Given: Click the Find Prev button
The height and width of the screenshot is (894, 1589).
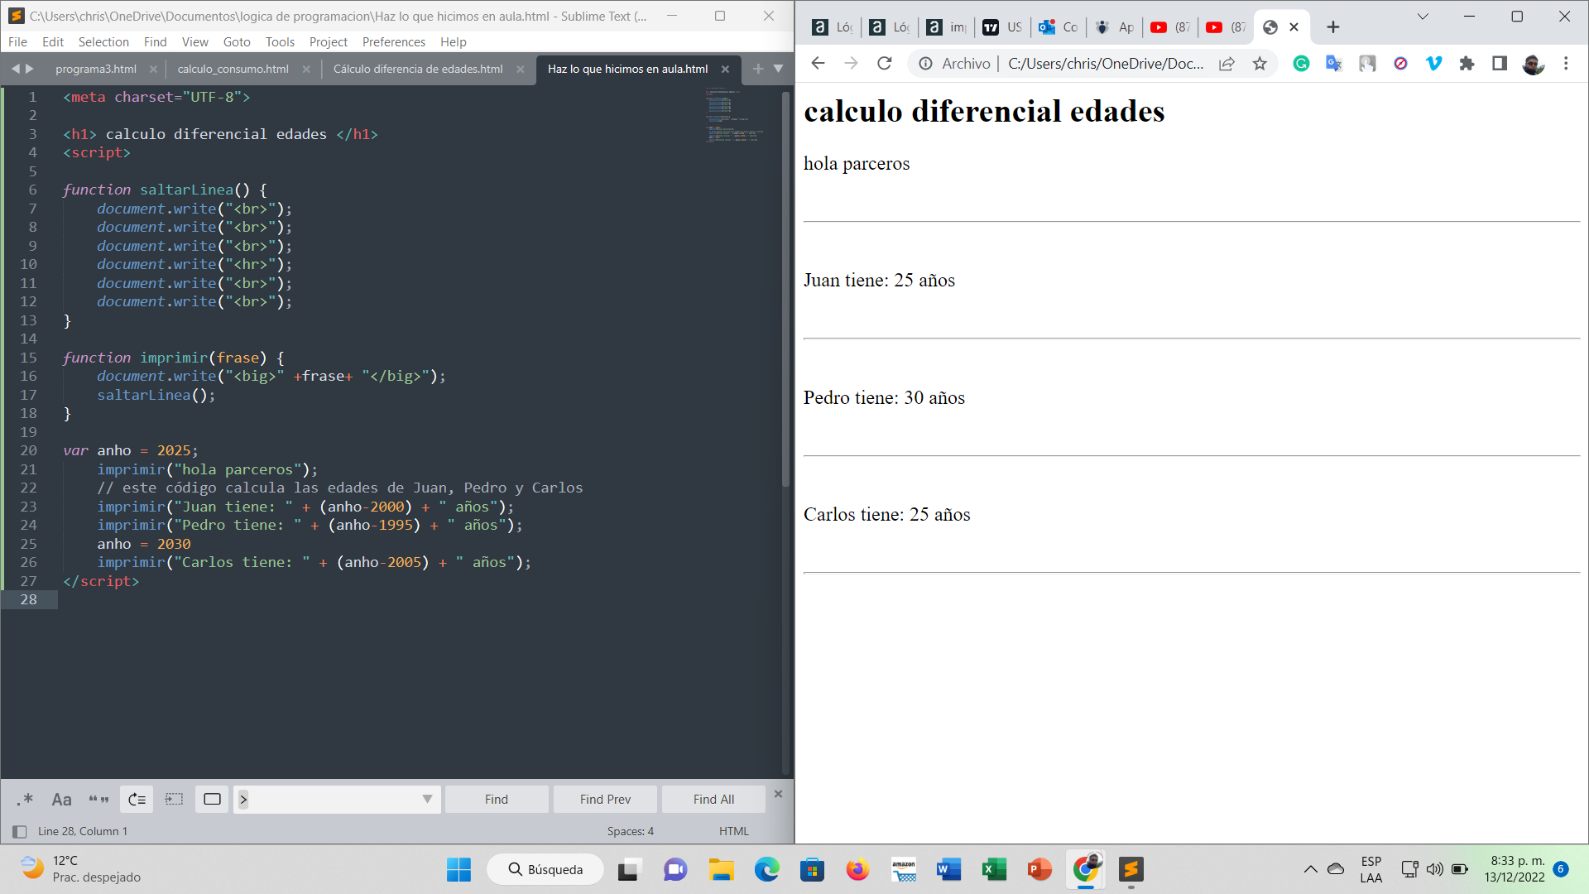Looking at the screenshot, I should (x=605, y=799).
